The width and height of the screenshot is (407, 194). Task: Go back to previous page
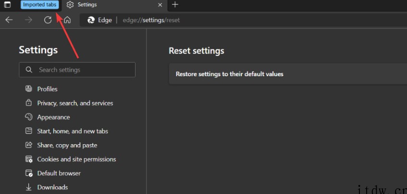point(9,20)
